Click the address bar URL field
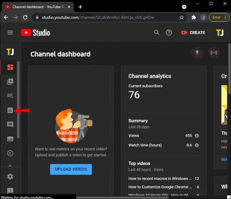Image resolution: width=231 pixels, height=199 pixels. click(x=109, y=17)
